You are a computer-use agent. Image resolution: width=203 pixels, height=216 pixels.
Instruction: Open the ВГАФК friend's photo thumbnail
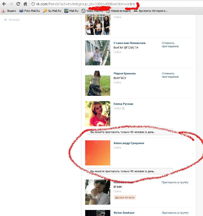tap(98, 192)
